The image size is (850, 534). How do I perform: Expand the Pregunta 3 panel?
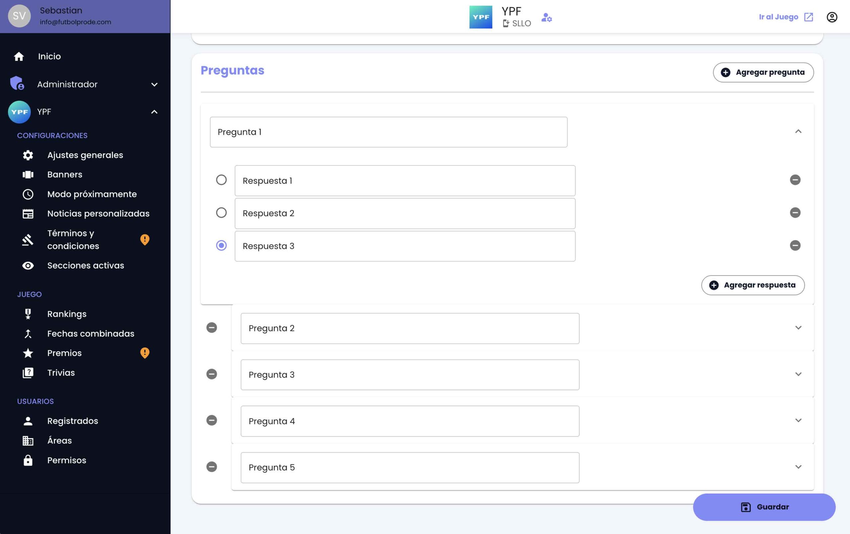tap(798, 374)
